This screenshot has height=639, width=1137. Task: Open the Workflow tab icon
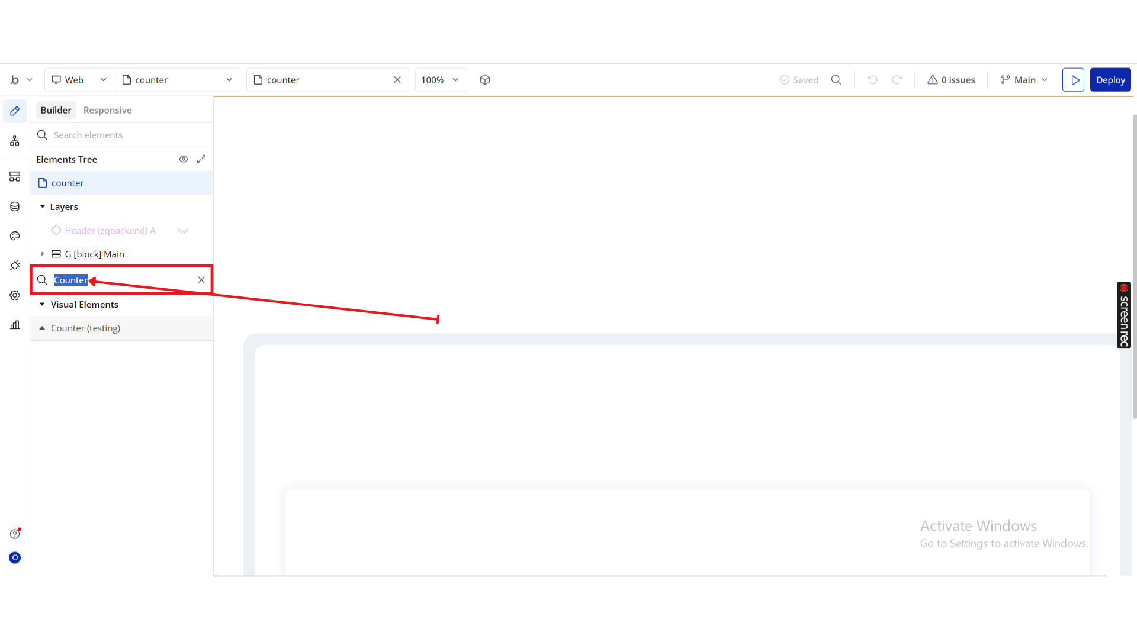pyautogui.click(x=15, y=141)
